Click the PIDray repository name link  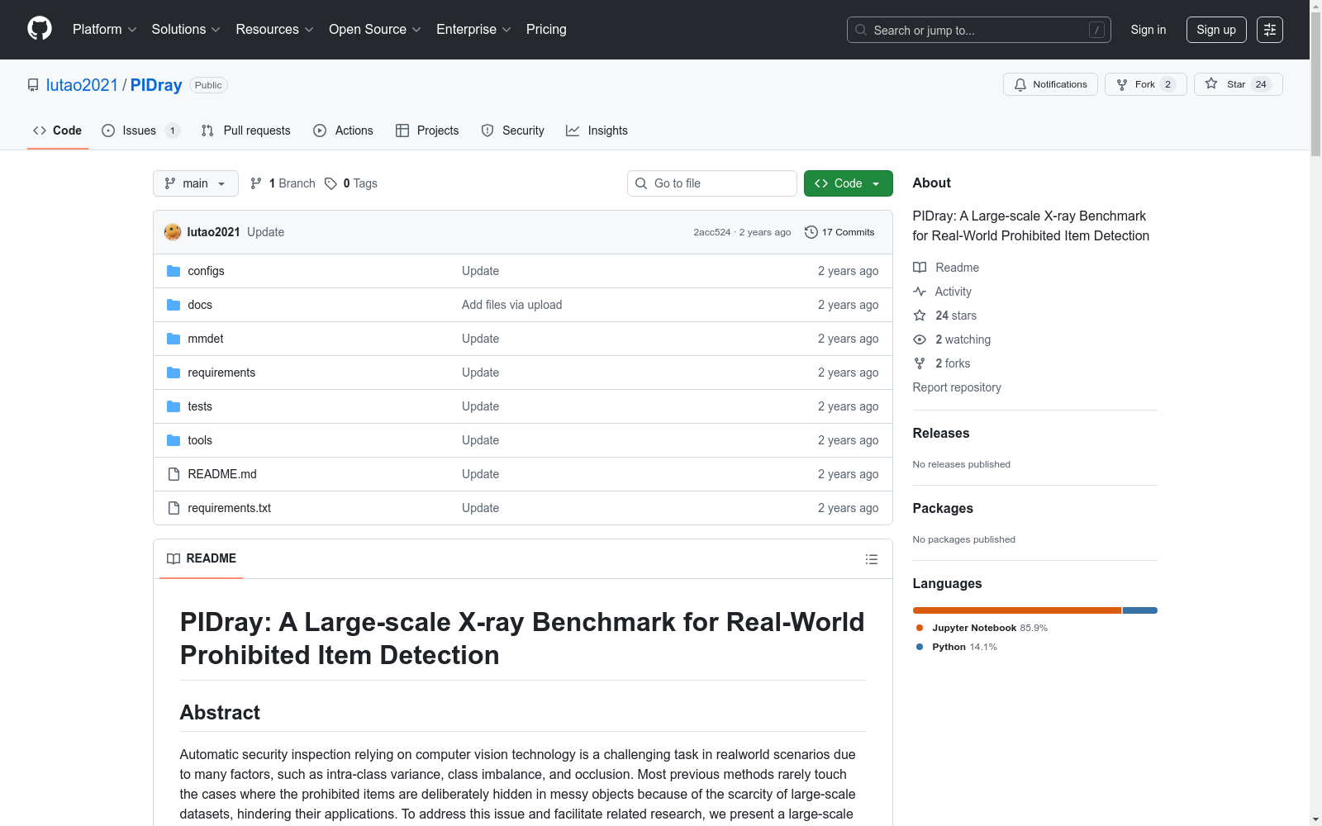(156, 85)
